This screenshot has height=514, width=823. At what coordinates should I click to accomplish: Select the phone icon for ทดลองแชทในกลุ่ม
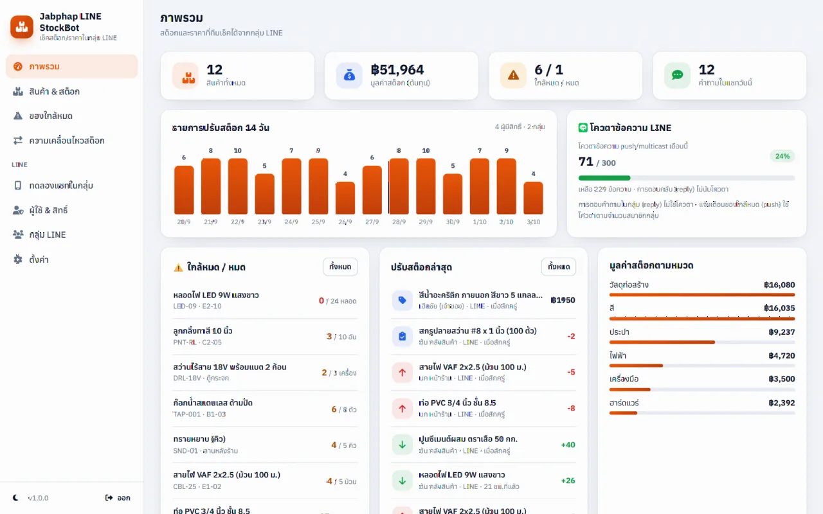(x=18, y=186)
